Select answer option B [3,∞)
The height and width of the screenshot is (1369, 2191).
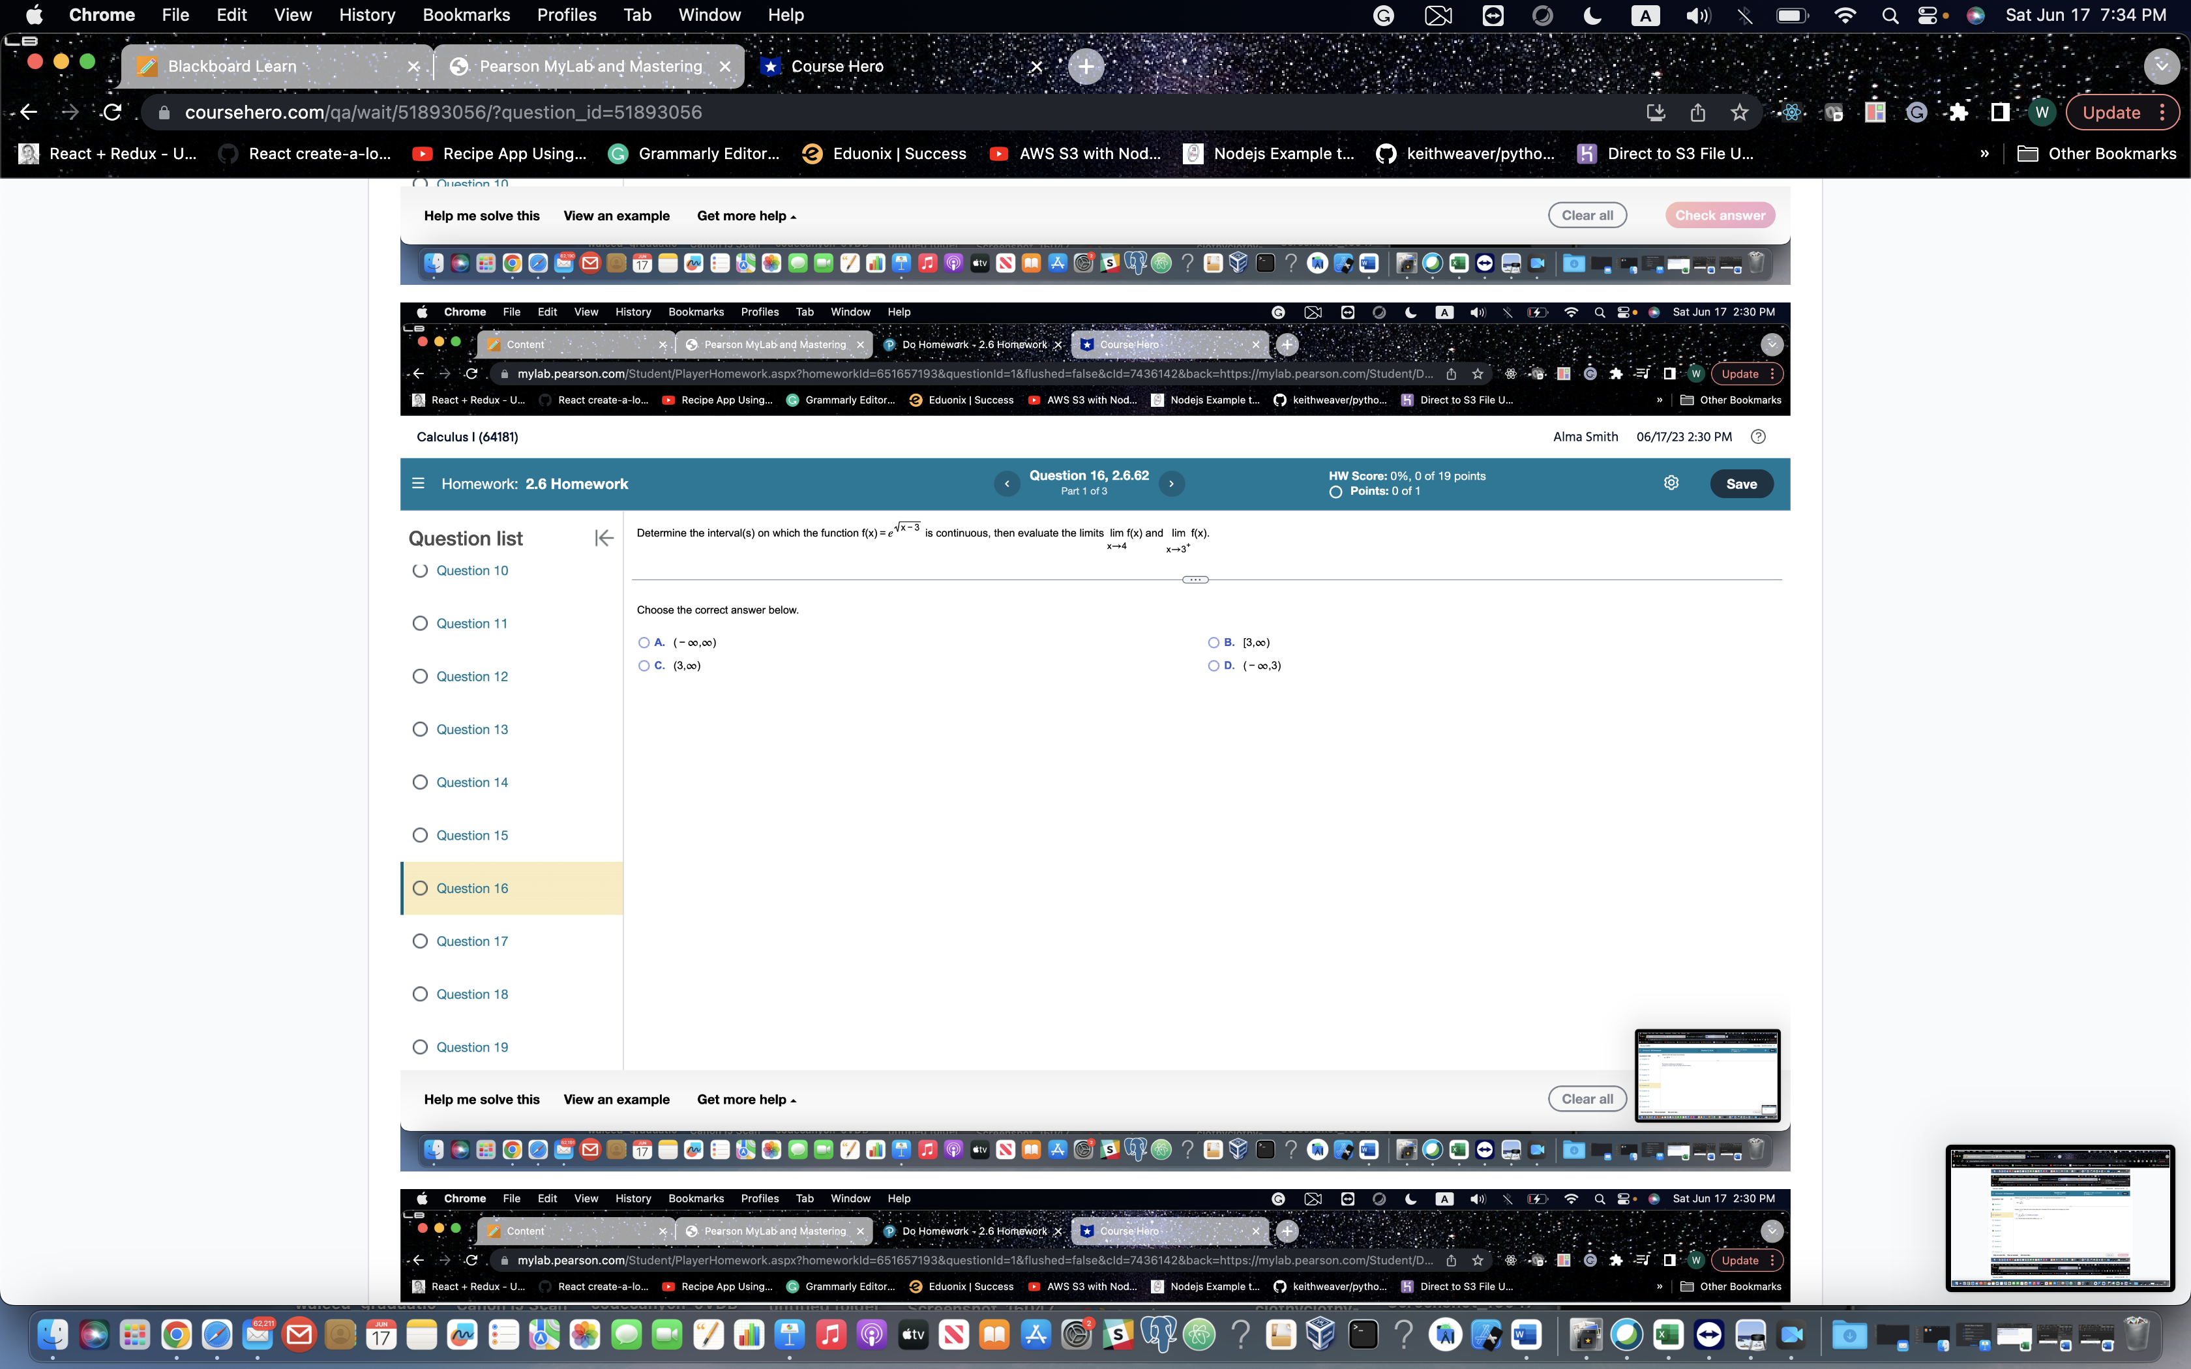(1213, 643)
